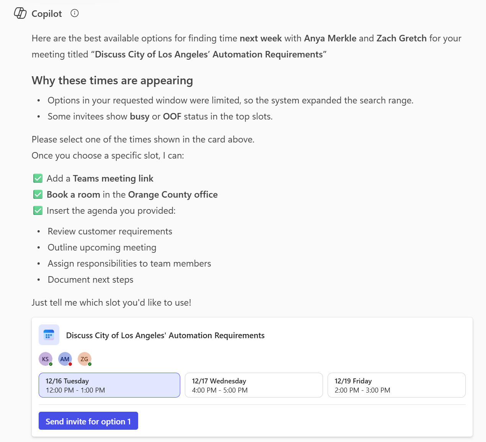The height and width of the screenshot is (442, 486).
Task: Click the Why these times are appearing heading
Action: 112,80
